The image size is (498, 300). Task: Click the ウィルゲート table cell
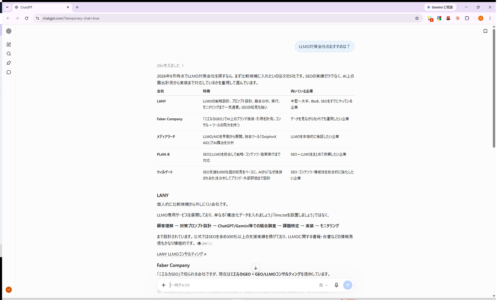click(165, 172)
